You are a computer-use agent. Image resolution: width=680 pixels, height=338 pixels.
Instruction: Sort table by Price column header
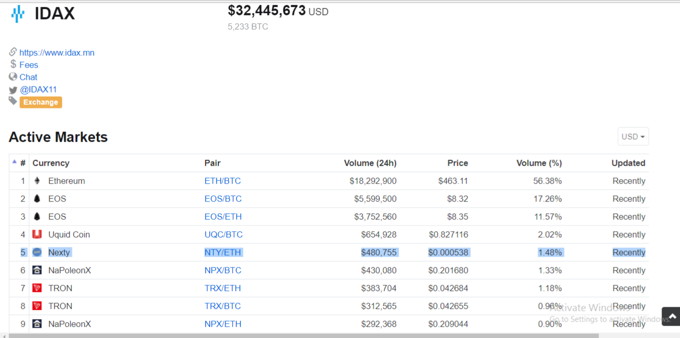pyautogui.click(x=457, y=163)
